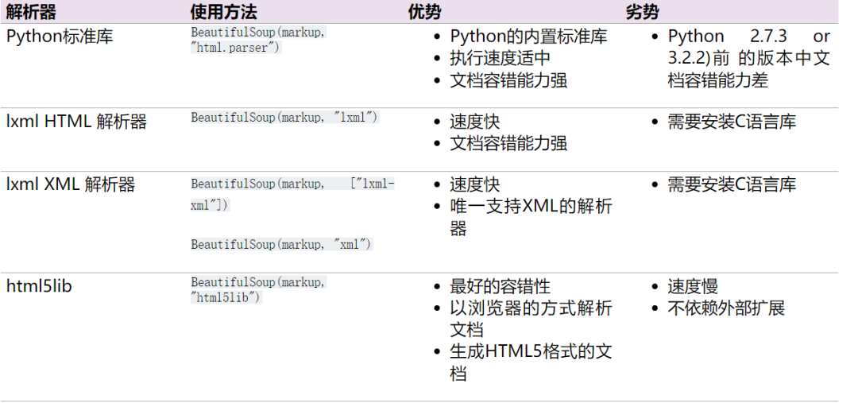Click the text 不依赖外部扩展

pos(725,308)
